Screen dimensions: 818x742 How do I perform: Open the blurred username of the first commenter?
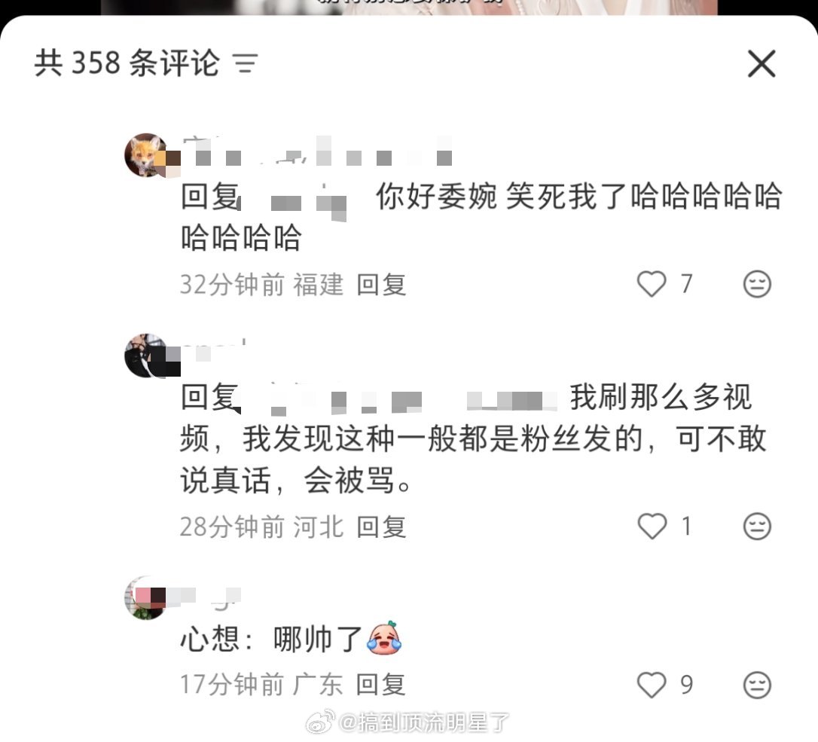[317, 150]
